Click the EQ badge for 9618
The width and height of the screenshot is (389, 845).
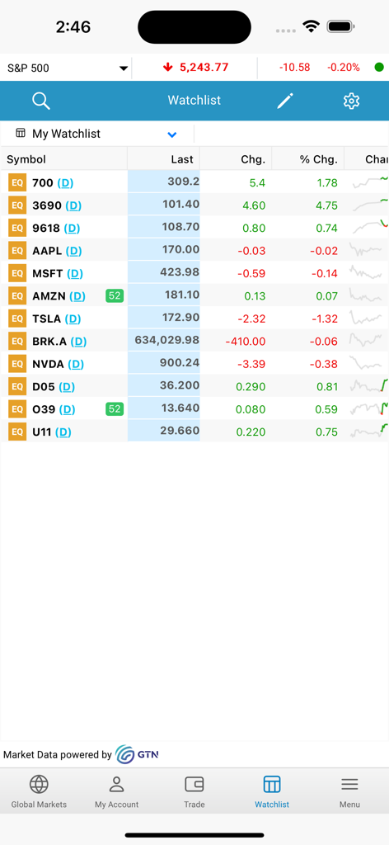(17, 228)
